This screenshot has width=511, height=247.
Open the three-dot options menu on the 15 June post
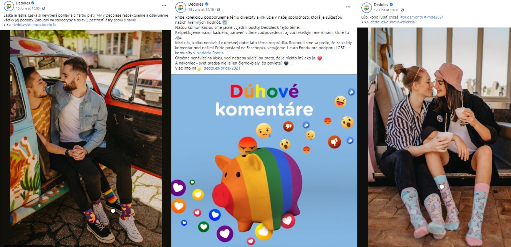pyautogui.click(x=348, y=7)
